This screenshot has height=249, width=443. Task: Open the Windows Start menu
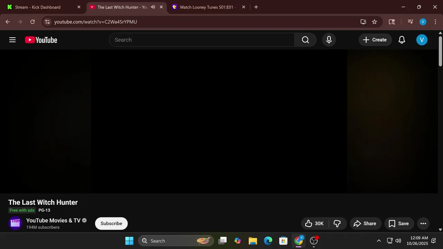point(129,241)
